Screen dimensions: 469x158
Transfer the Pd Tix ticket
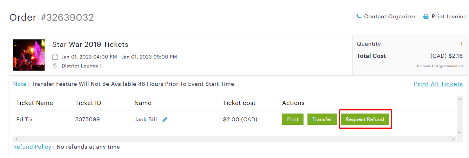[322, 119]
